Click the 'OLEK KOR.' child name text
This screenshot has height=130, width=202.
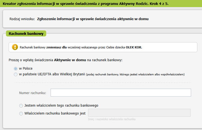[134, 47]
